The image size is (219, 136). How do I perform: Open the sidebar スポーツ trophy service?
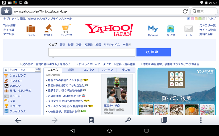[x=12, y=106]
